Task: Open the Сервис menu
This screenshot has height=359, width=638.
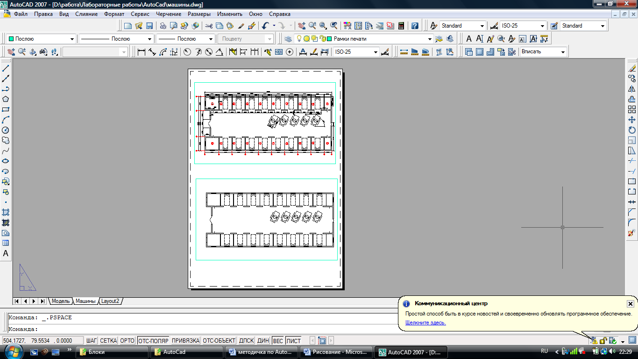Action: (140, 14)
